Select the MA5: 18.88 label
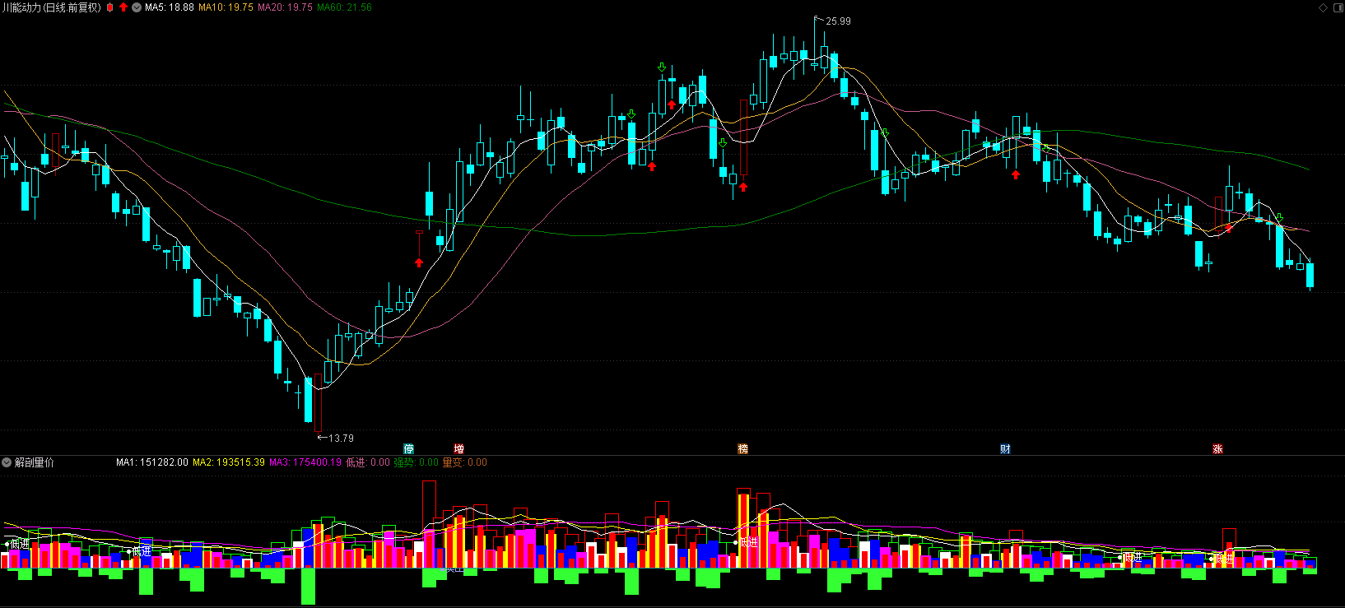The width and height of the screenshot is (1345, 608). pos(170,7)
